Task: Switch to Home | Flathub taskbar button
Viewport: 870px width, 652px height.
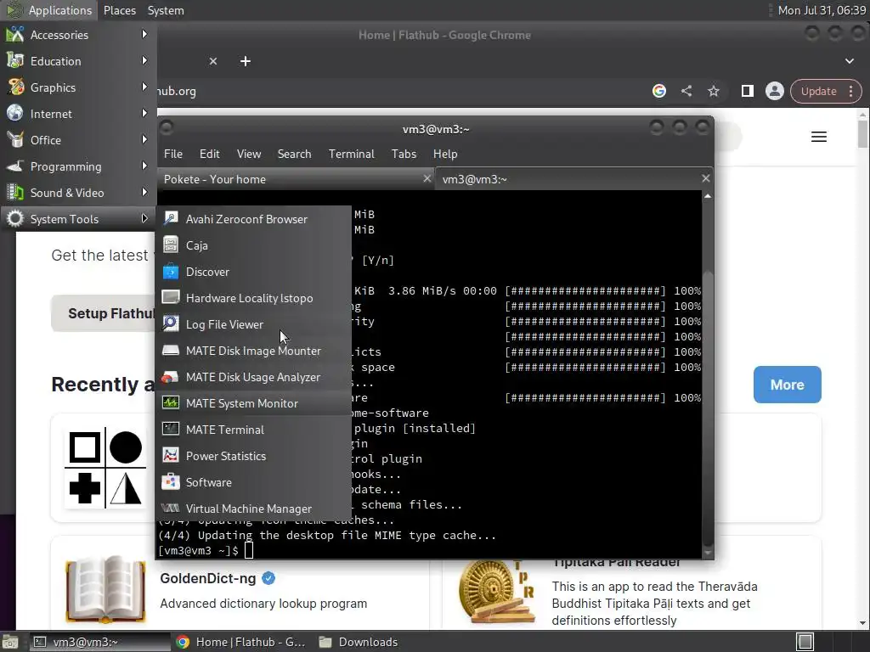Action: point(240,642)
